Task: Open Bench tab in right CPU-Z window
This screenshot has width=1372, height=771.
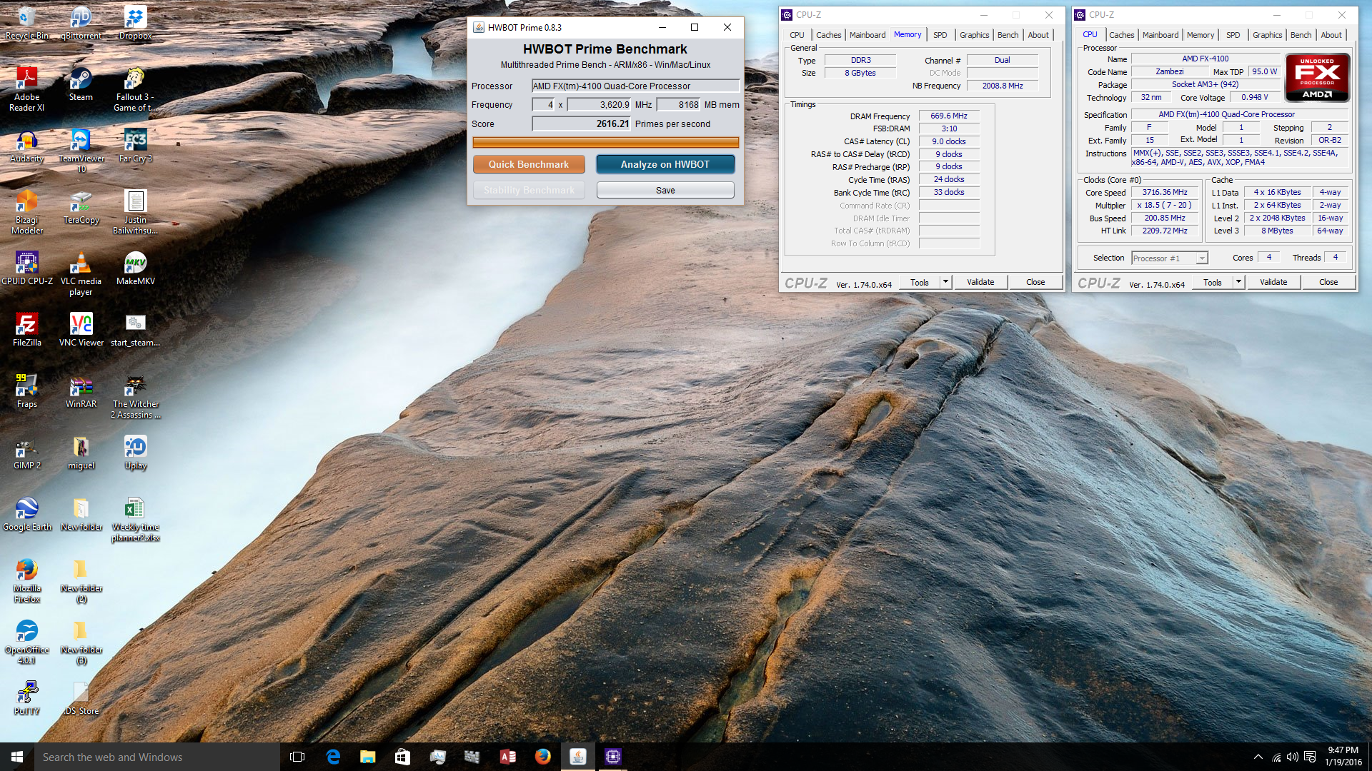Action: (x=1301, y=35)
